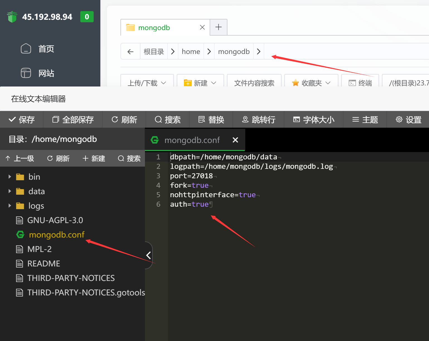The image size is (429, 341).
Task: Expand chevron after mongodb breadcrumb
Action: pos(259,51)
